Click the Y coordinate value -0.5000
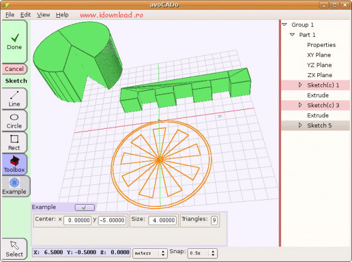 coord(85,252)
